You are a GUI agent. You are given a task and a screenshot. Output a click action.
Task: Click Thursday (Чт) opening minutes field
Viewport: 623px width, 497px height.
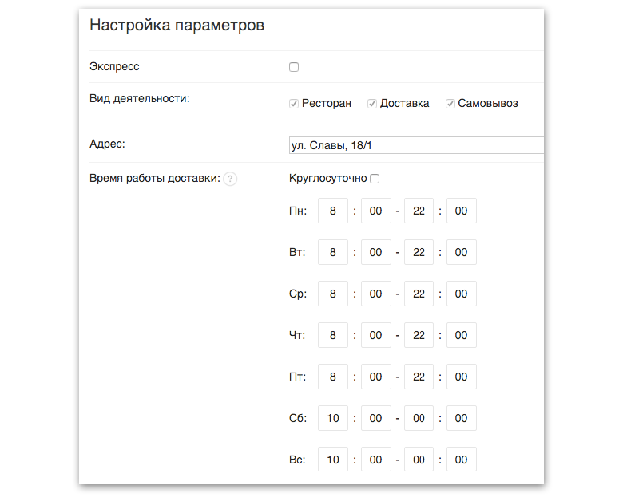(x=376, y=335)
